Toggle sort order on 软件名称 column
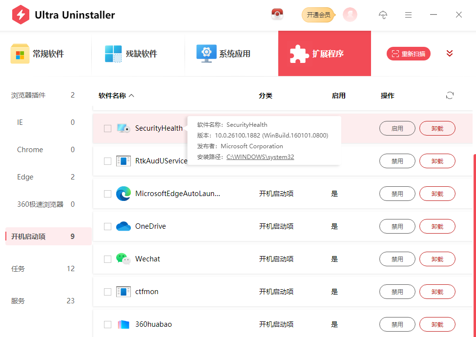Screen dimensions: 476x337 (x=116, y=96)
